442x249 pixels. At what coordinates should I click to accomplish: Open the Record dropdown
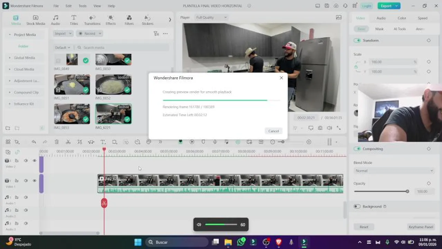click(90, 34)
